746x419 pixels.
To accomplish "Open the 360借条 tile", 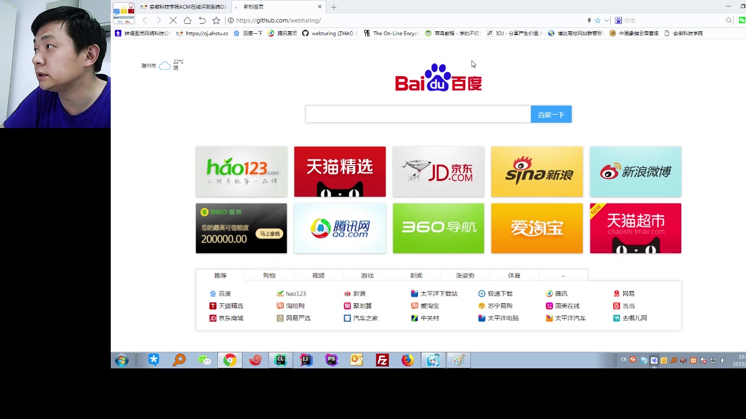I will 241,228.
